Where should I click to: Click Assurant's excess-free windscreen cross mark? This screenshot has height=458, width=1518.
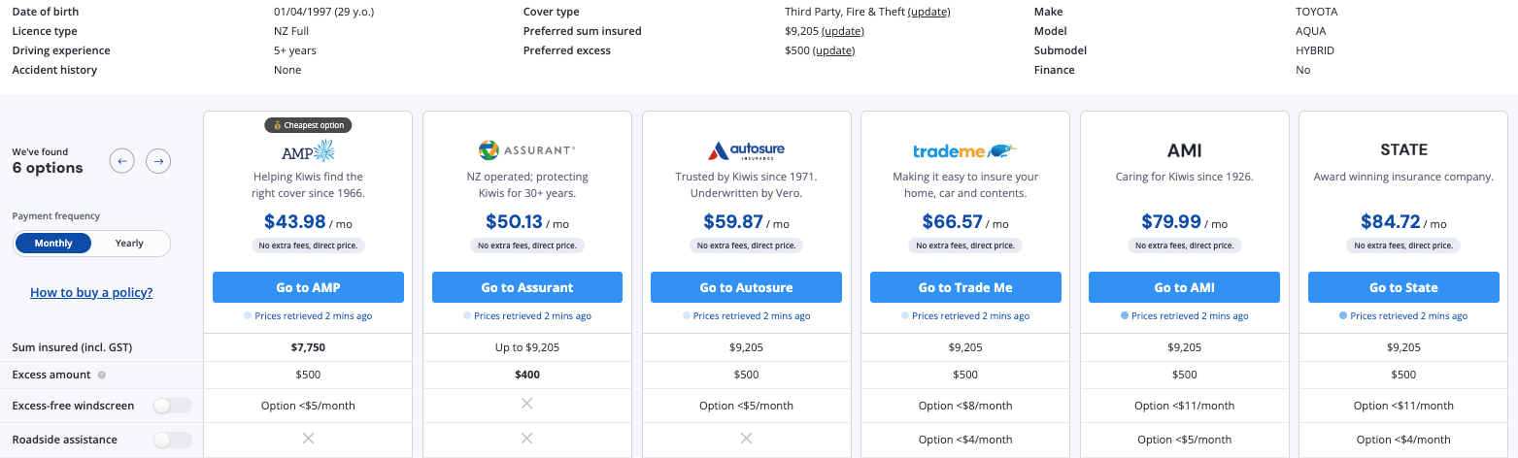pyautogui.click(x=526, y=404)
